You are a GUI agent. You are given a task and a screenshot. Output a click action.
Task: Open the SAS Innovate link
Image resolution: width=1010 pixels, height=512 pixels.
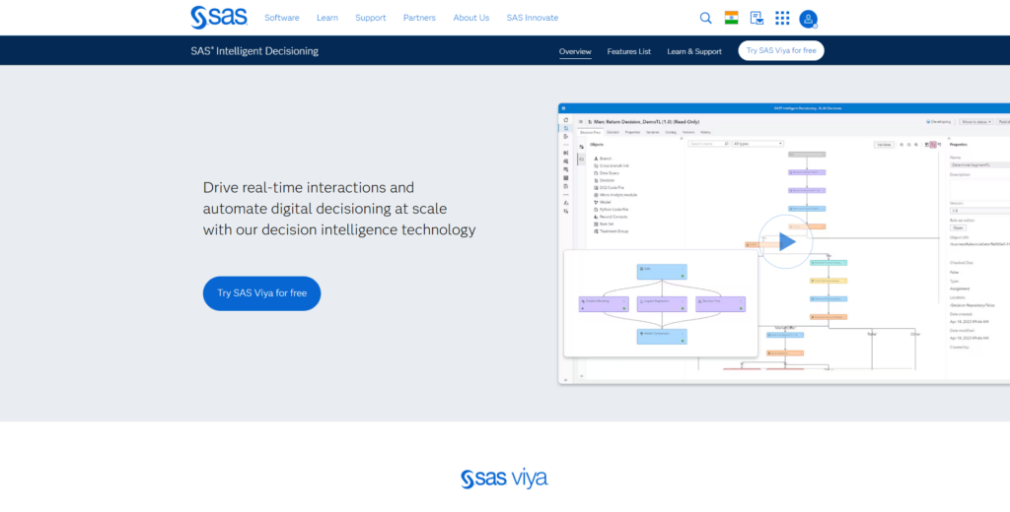pos(532,18)
